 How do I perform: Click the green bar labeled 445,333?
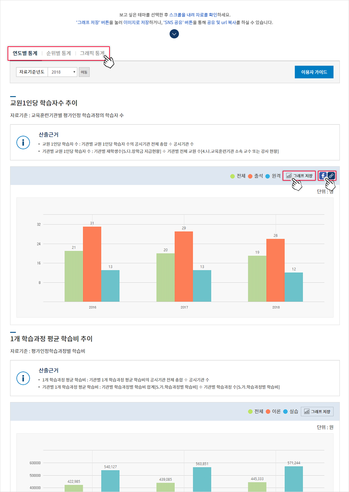[257, 487]
